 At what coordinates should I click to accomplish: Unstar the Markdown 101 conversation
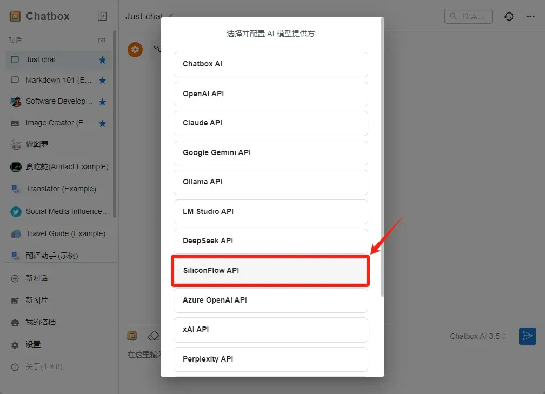click(x=102, y=80)
